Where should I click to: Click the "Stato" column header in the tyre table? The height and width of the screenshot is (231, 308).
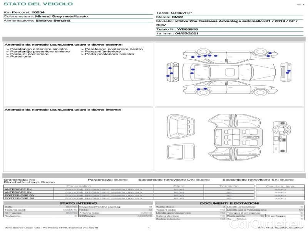(x=179, y=186)
